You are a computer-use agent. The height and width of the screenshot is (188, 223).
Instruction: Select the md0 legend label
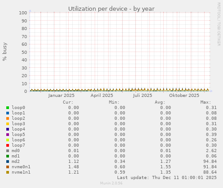click(16, 151)
